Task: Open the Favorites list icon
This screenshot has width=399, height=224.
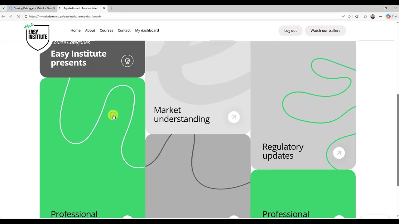Action: [x=365, y=16]
